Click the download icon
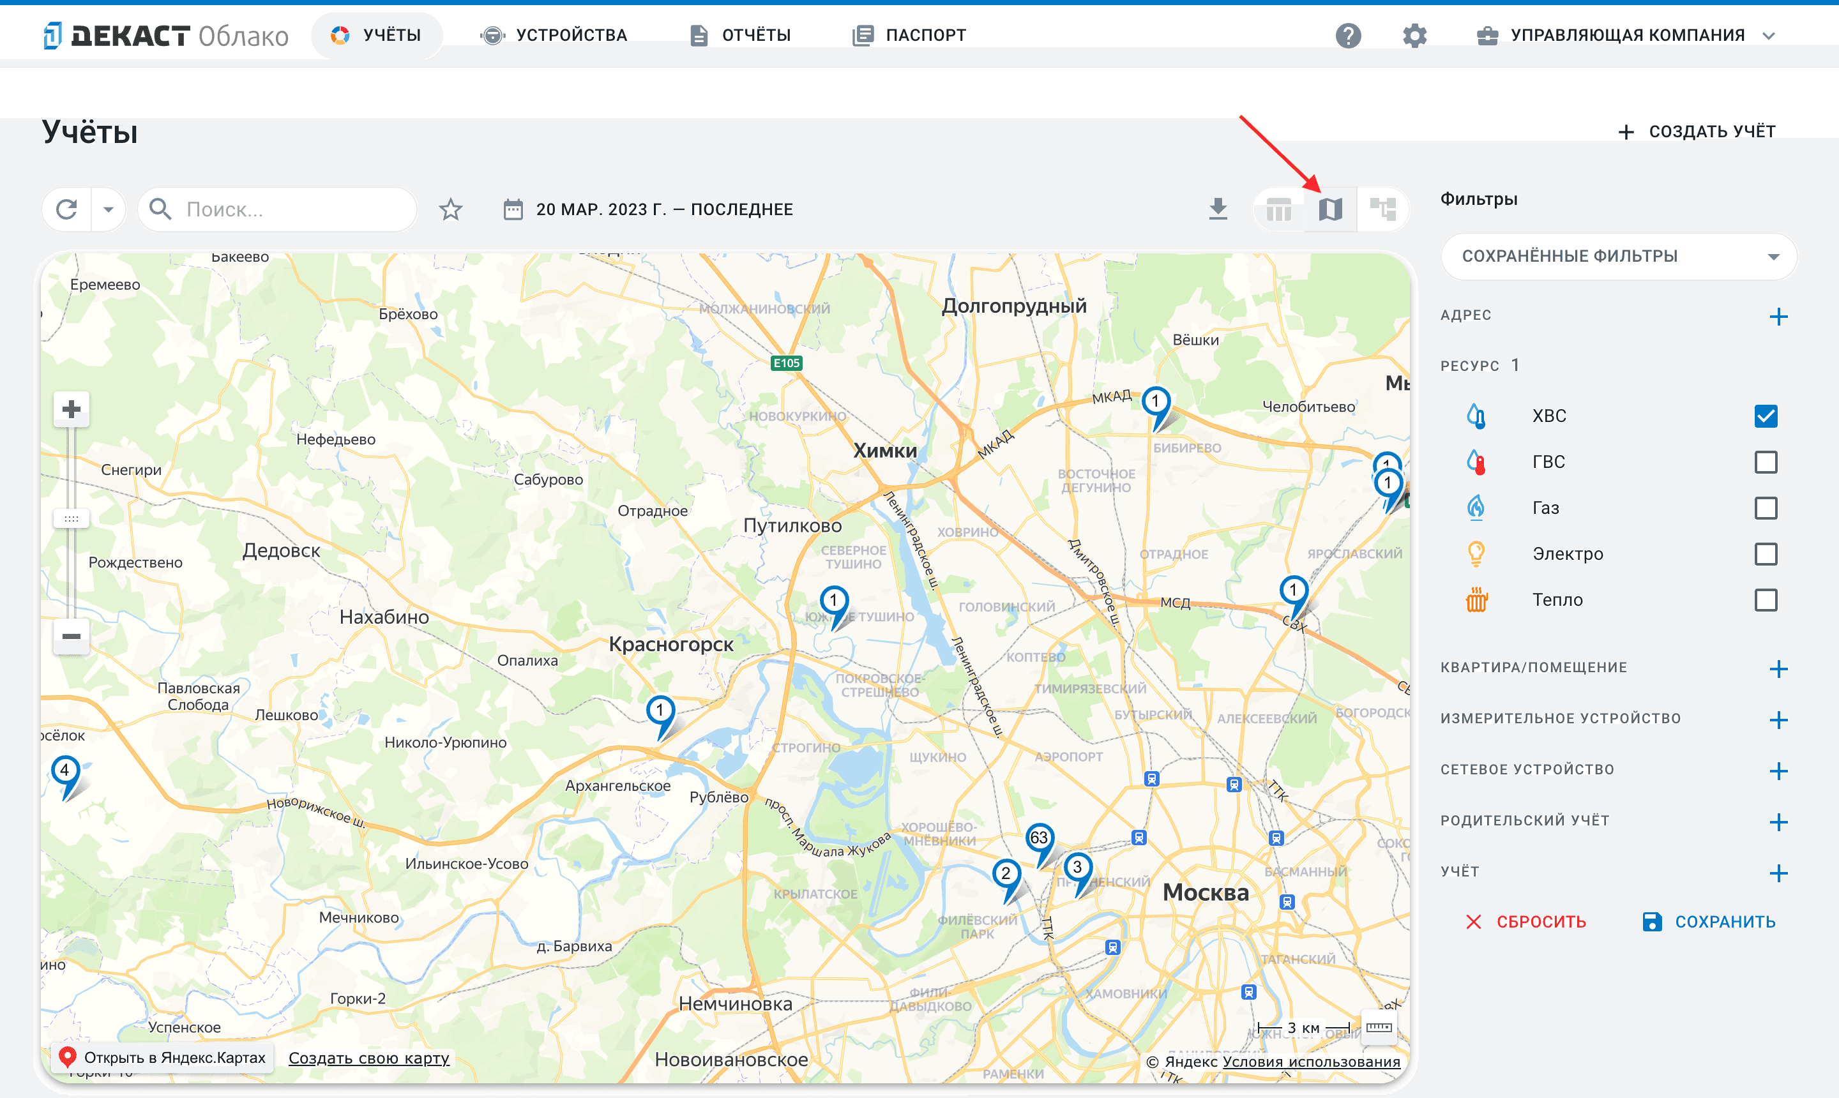The width and height of the screenshot is (1839, 1098). (x=1217, y=209)
